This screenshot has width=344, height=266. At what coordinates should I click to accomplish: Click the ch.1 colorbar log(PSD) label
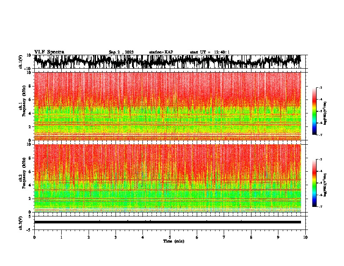pos(325,113)
